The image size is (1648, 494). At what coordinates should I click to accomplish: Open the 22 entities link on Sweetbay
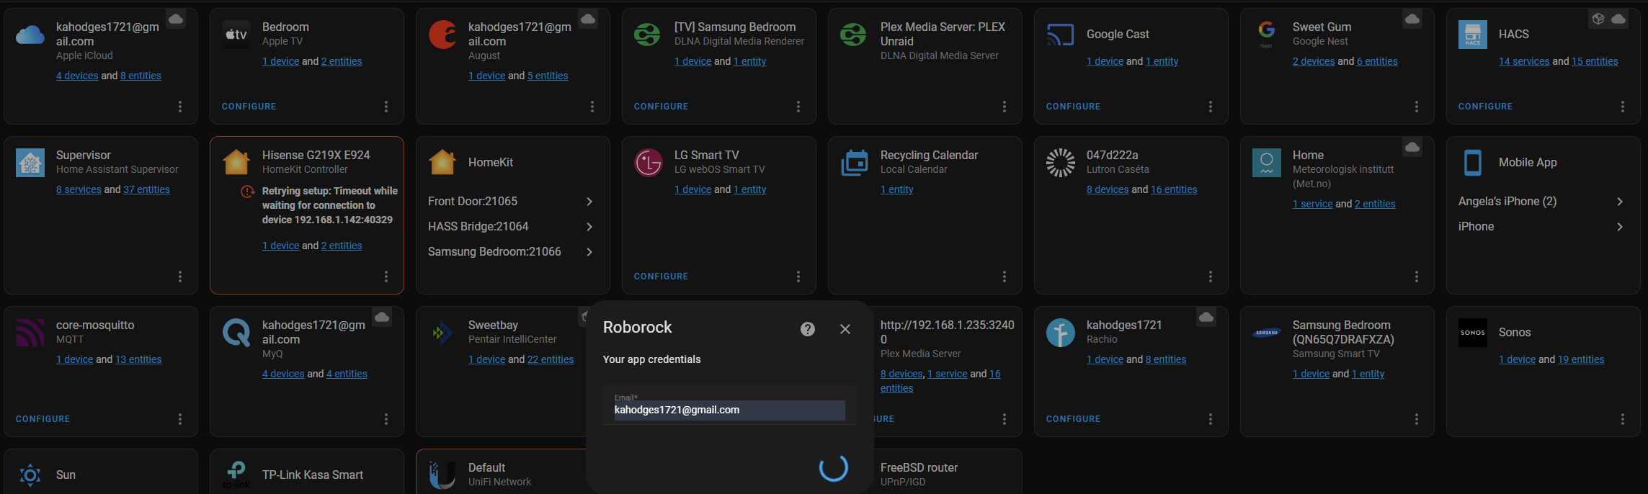tap(551, 359)
